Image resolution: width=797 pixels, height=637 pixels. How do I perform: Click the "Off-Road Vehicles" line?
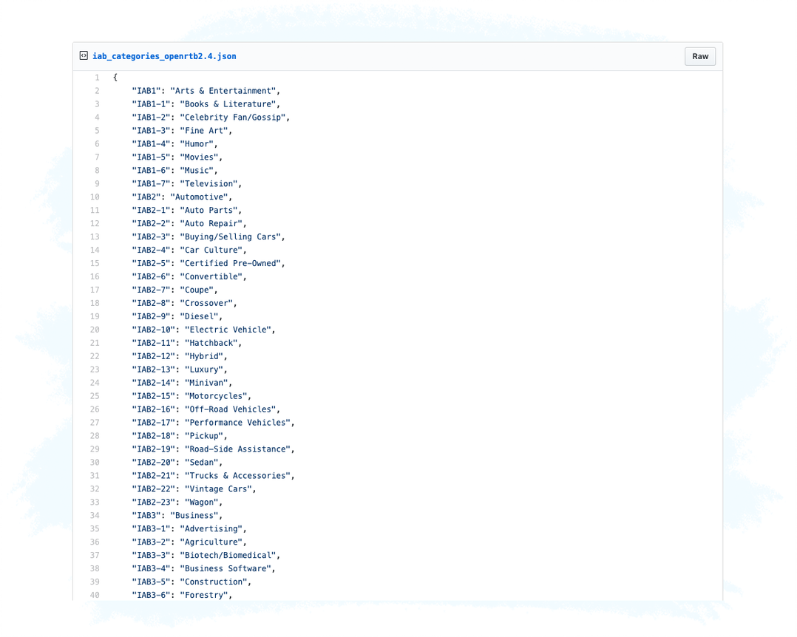point(206,409)
